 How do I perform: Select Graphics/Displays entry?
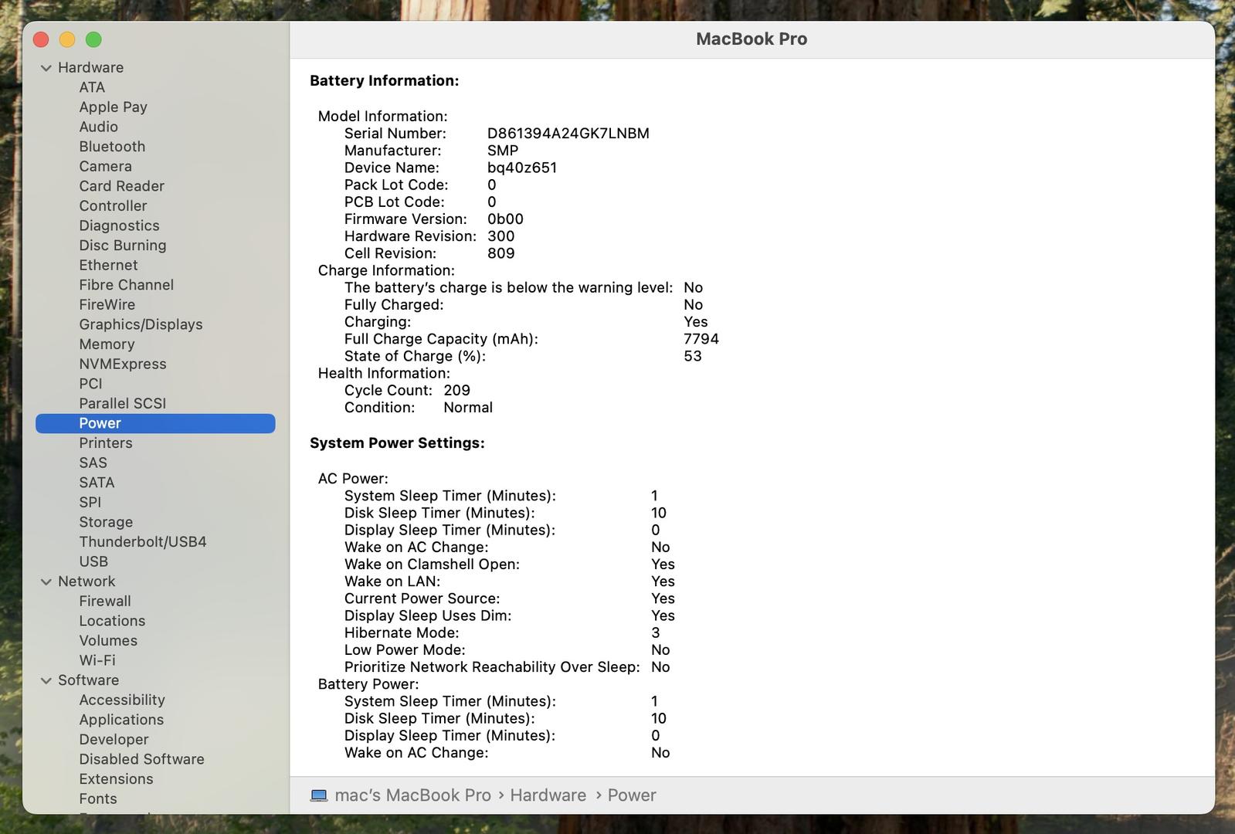click(x=141, y=324)
